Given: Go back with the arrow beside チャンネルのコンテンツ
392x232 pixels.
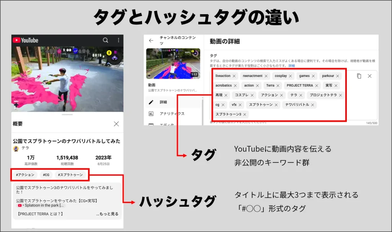Looking at the screenshot, I should point(151,40).
